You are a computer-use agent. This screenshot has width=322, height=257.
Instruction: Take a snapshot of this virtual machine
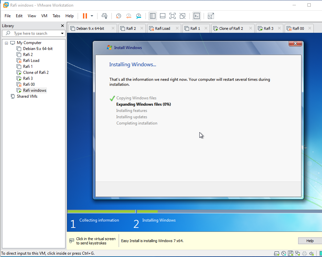click(x=118, y=16)
